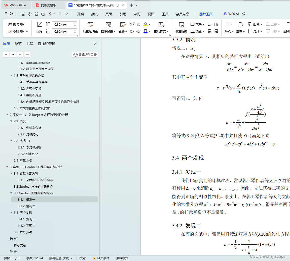Image resolution: width=290 pixels, height=261 pixels.
Task: Click the Reset Style (重设样式) icon
Action: pyautogui.click(x=161, y=25)
